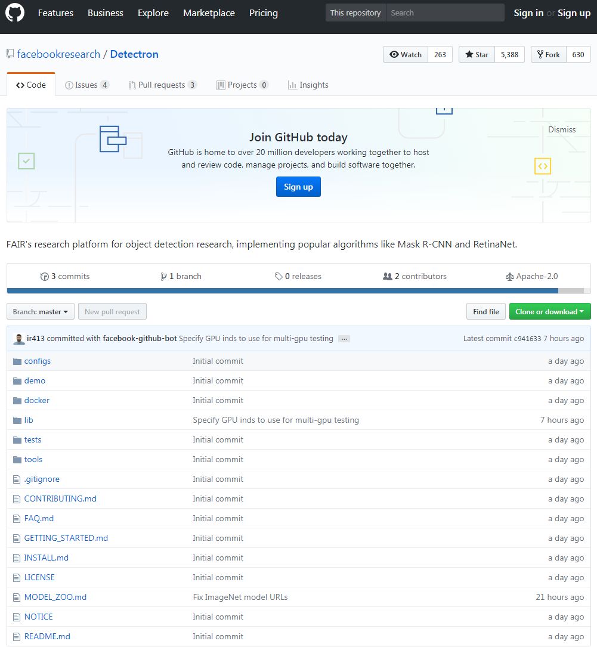Click the Sign in link
This screenshot has width=597, height=647.
tap(528, 13)
